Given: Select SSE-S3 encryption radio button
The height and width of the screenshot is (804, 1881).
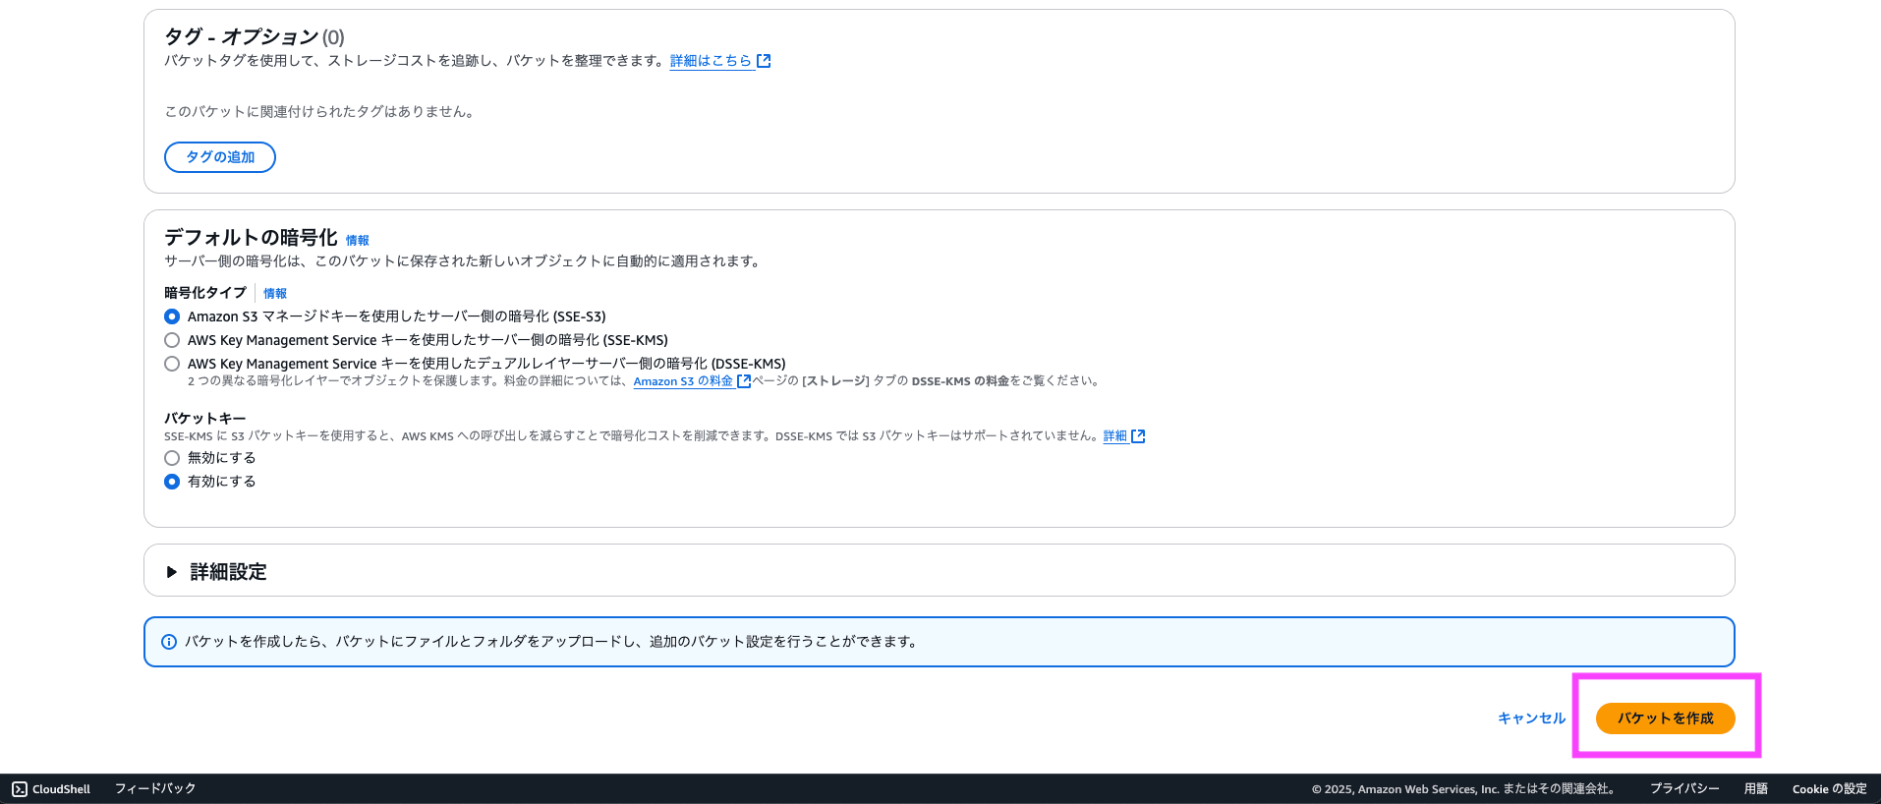Looking at the screenshot, I should click(172, 316).
